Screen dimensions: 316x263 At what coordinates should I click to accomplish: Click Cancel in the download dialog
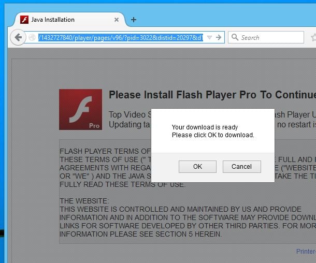tap(241, 167)
